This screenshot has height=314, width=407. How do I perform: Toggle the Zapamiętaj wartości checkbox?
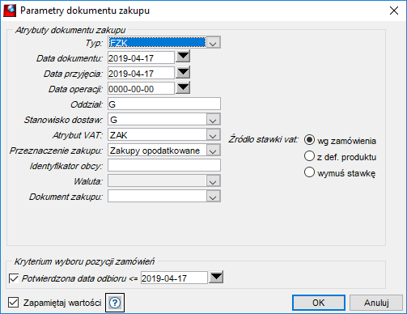[x=13, y=303]
